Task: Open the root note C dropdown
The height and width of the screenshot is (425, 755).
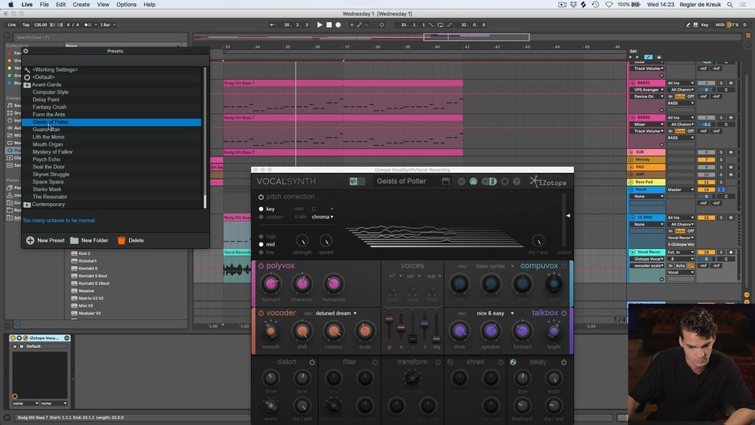Action: pos(322,209)
